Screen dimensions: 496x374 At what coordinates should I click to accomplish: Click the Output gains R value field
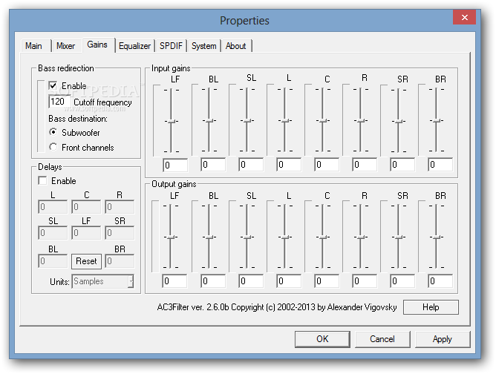coord(365,281)
